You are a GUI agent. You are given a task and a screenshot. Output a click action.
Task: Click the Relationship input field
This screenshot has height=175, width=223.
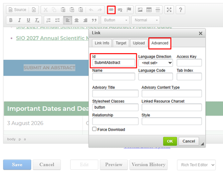tap(115, 121)
